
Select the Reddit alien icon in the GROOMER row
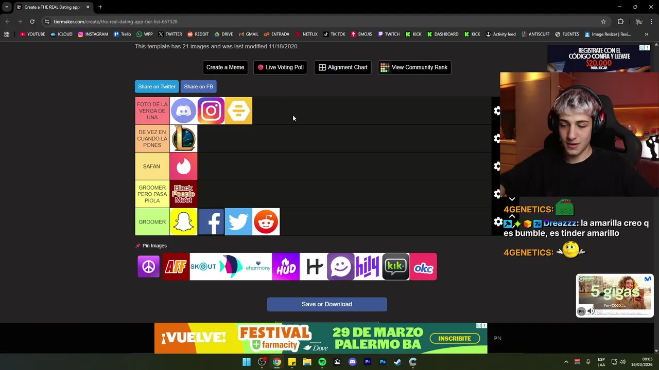266,221
